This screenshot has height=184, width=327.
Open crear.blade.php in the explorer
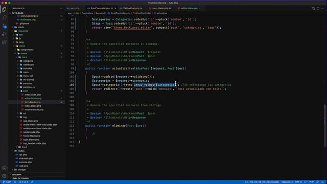click(x=33, y=95)
